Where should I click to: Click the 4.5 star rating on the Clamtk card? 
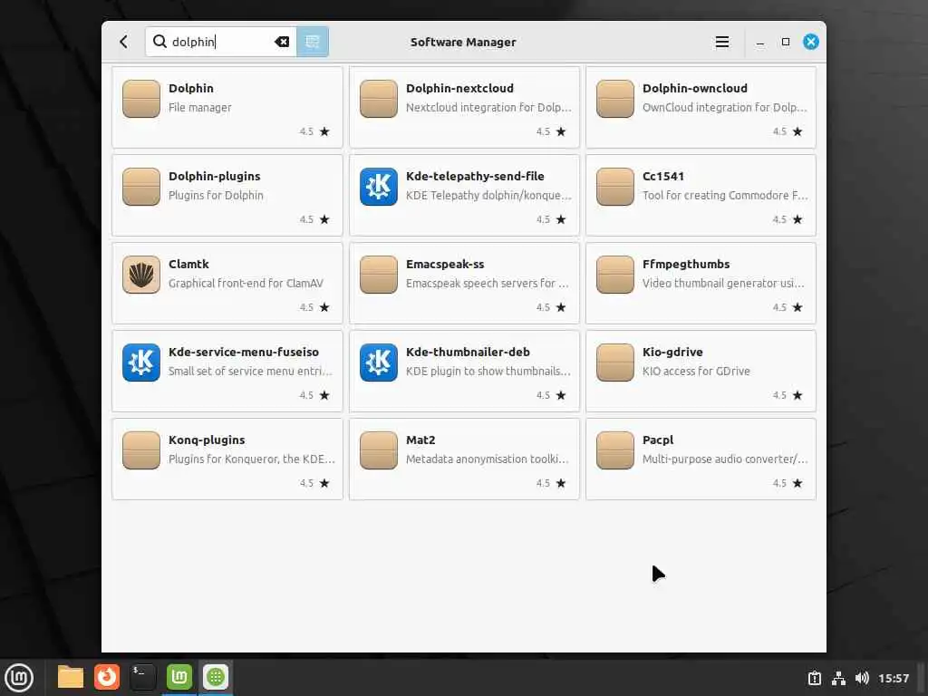coord(314,307)
